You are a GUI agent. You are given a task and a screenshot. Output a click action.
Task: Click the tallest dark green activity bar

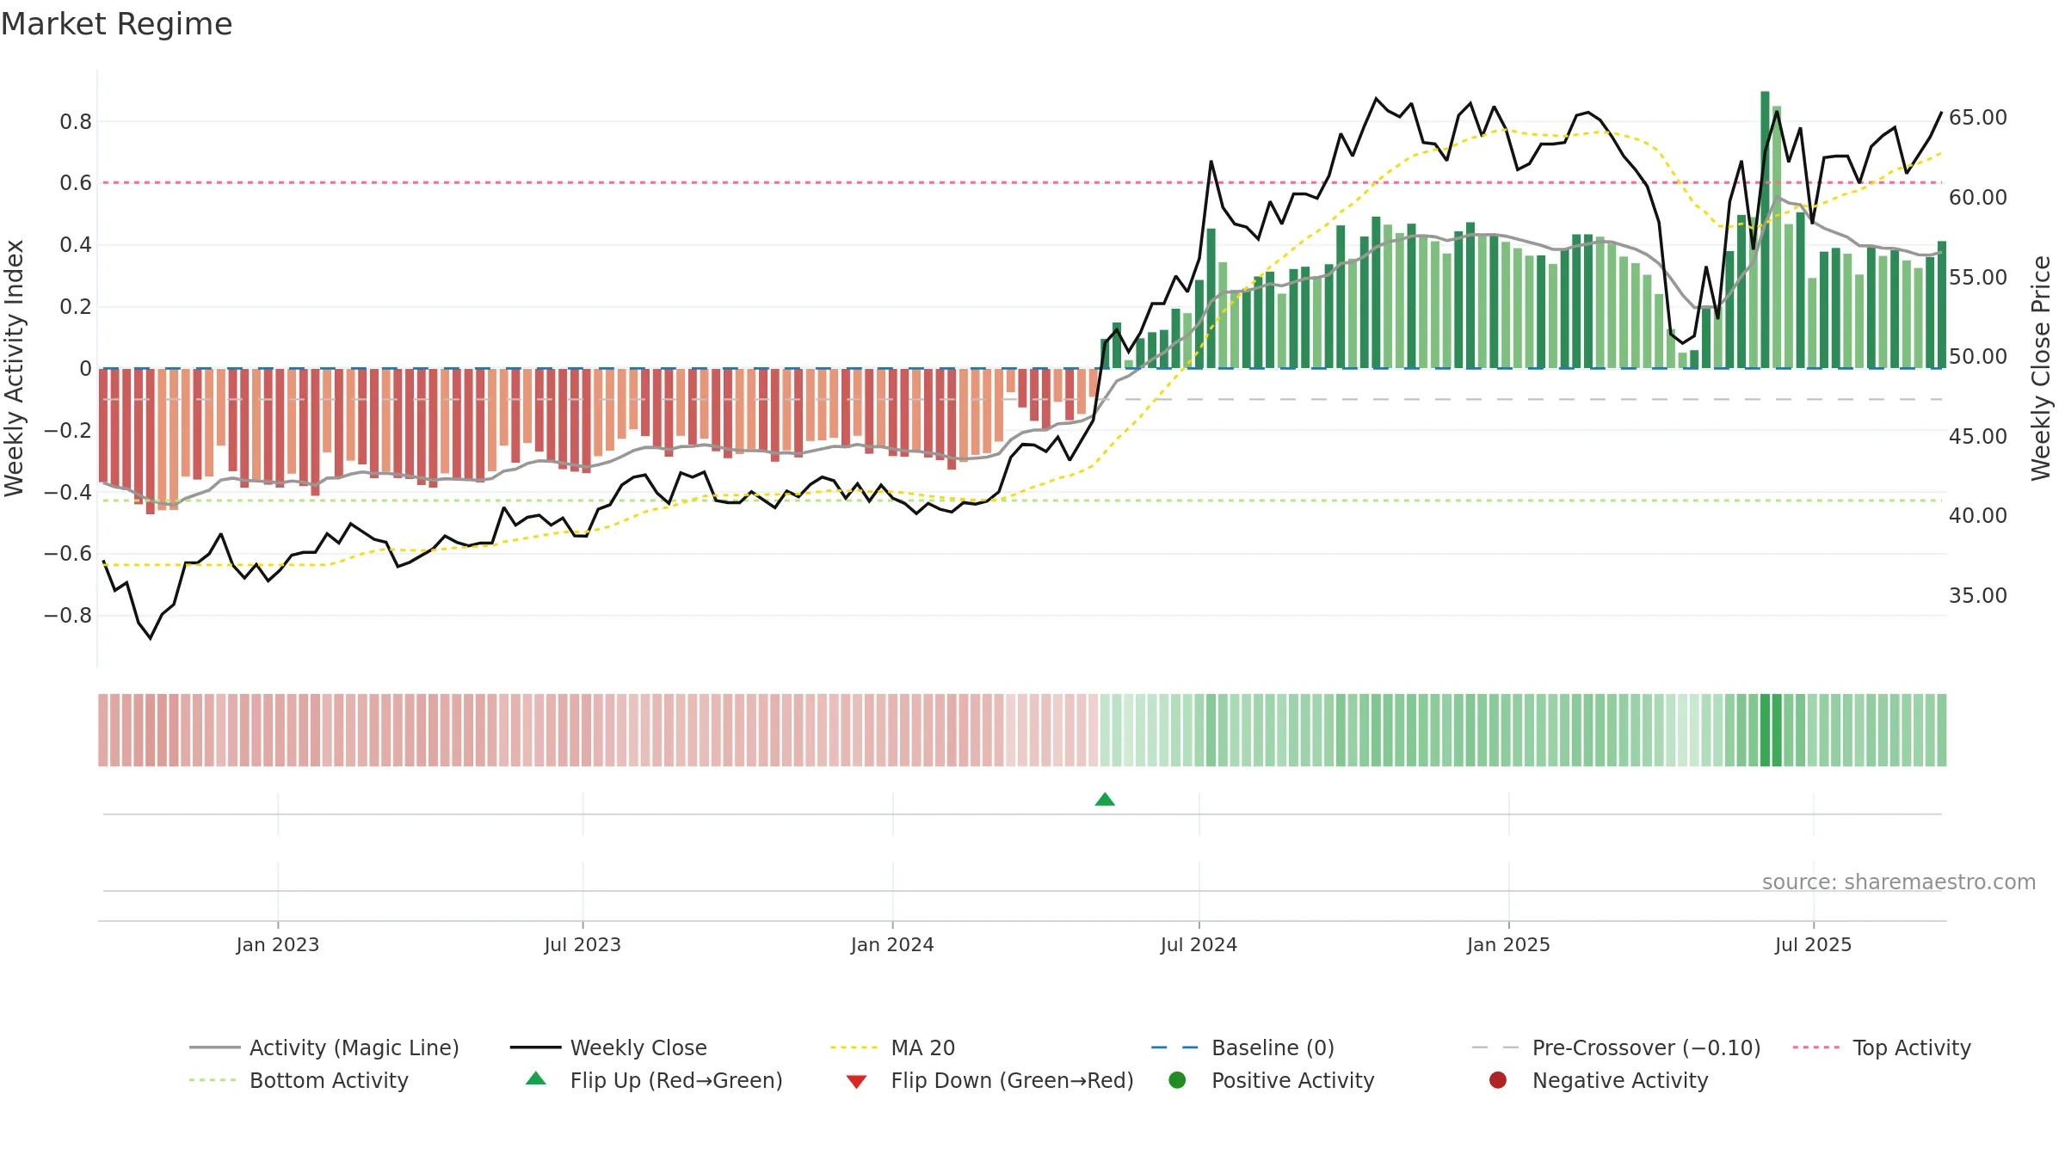click(x=1765, y=230)
